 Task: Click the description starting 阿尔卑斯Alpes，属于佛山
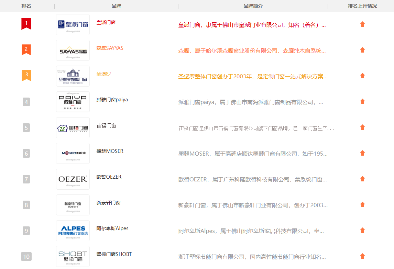(251, 231)
